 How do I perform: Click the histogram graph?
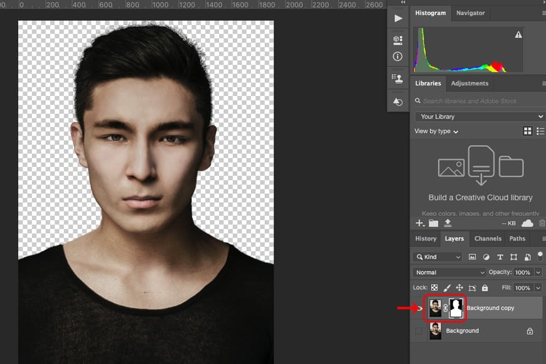469,50
